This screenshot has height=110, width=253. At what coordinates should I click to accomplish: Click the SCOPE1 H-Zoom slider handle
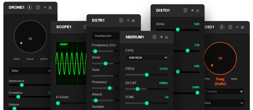[58, 103]
